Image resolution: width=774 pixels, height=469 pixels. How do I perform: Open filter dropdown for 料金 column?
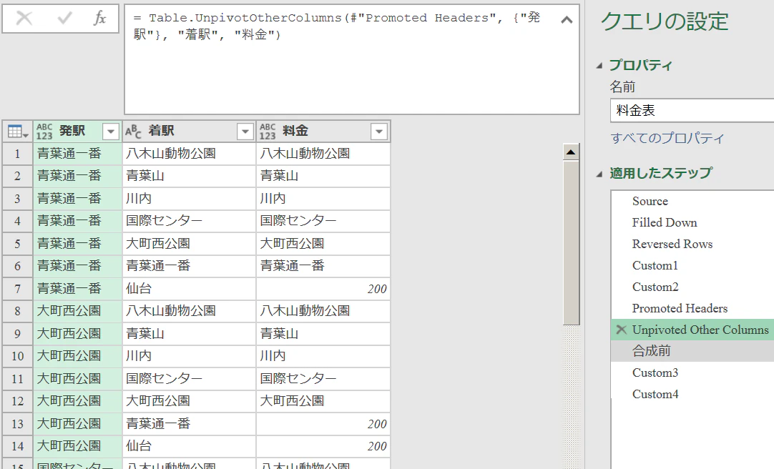point(379,132)
